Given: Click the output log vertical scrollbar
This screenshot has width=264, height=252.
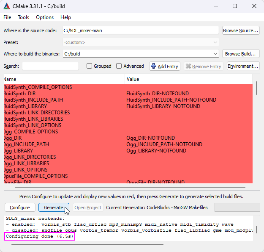Looking at the screenshot, I should [256, 230].
